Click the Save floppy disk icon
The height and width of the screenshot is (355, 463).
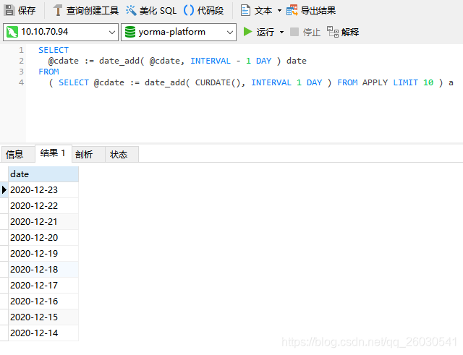click(x=9, y=10)
